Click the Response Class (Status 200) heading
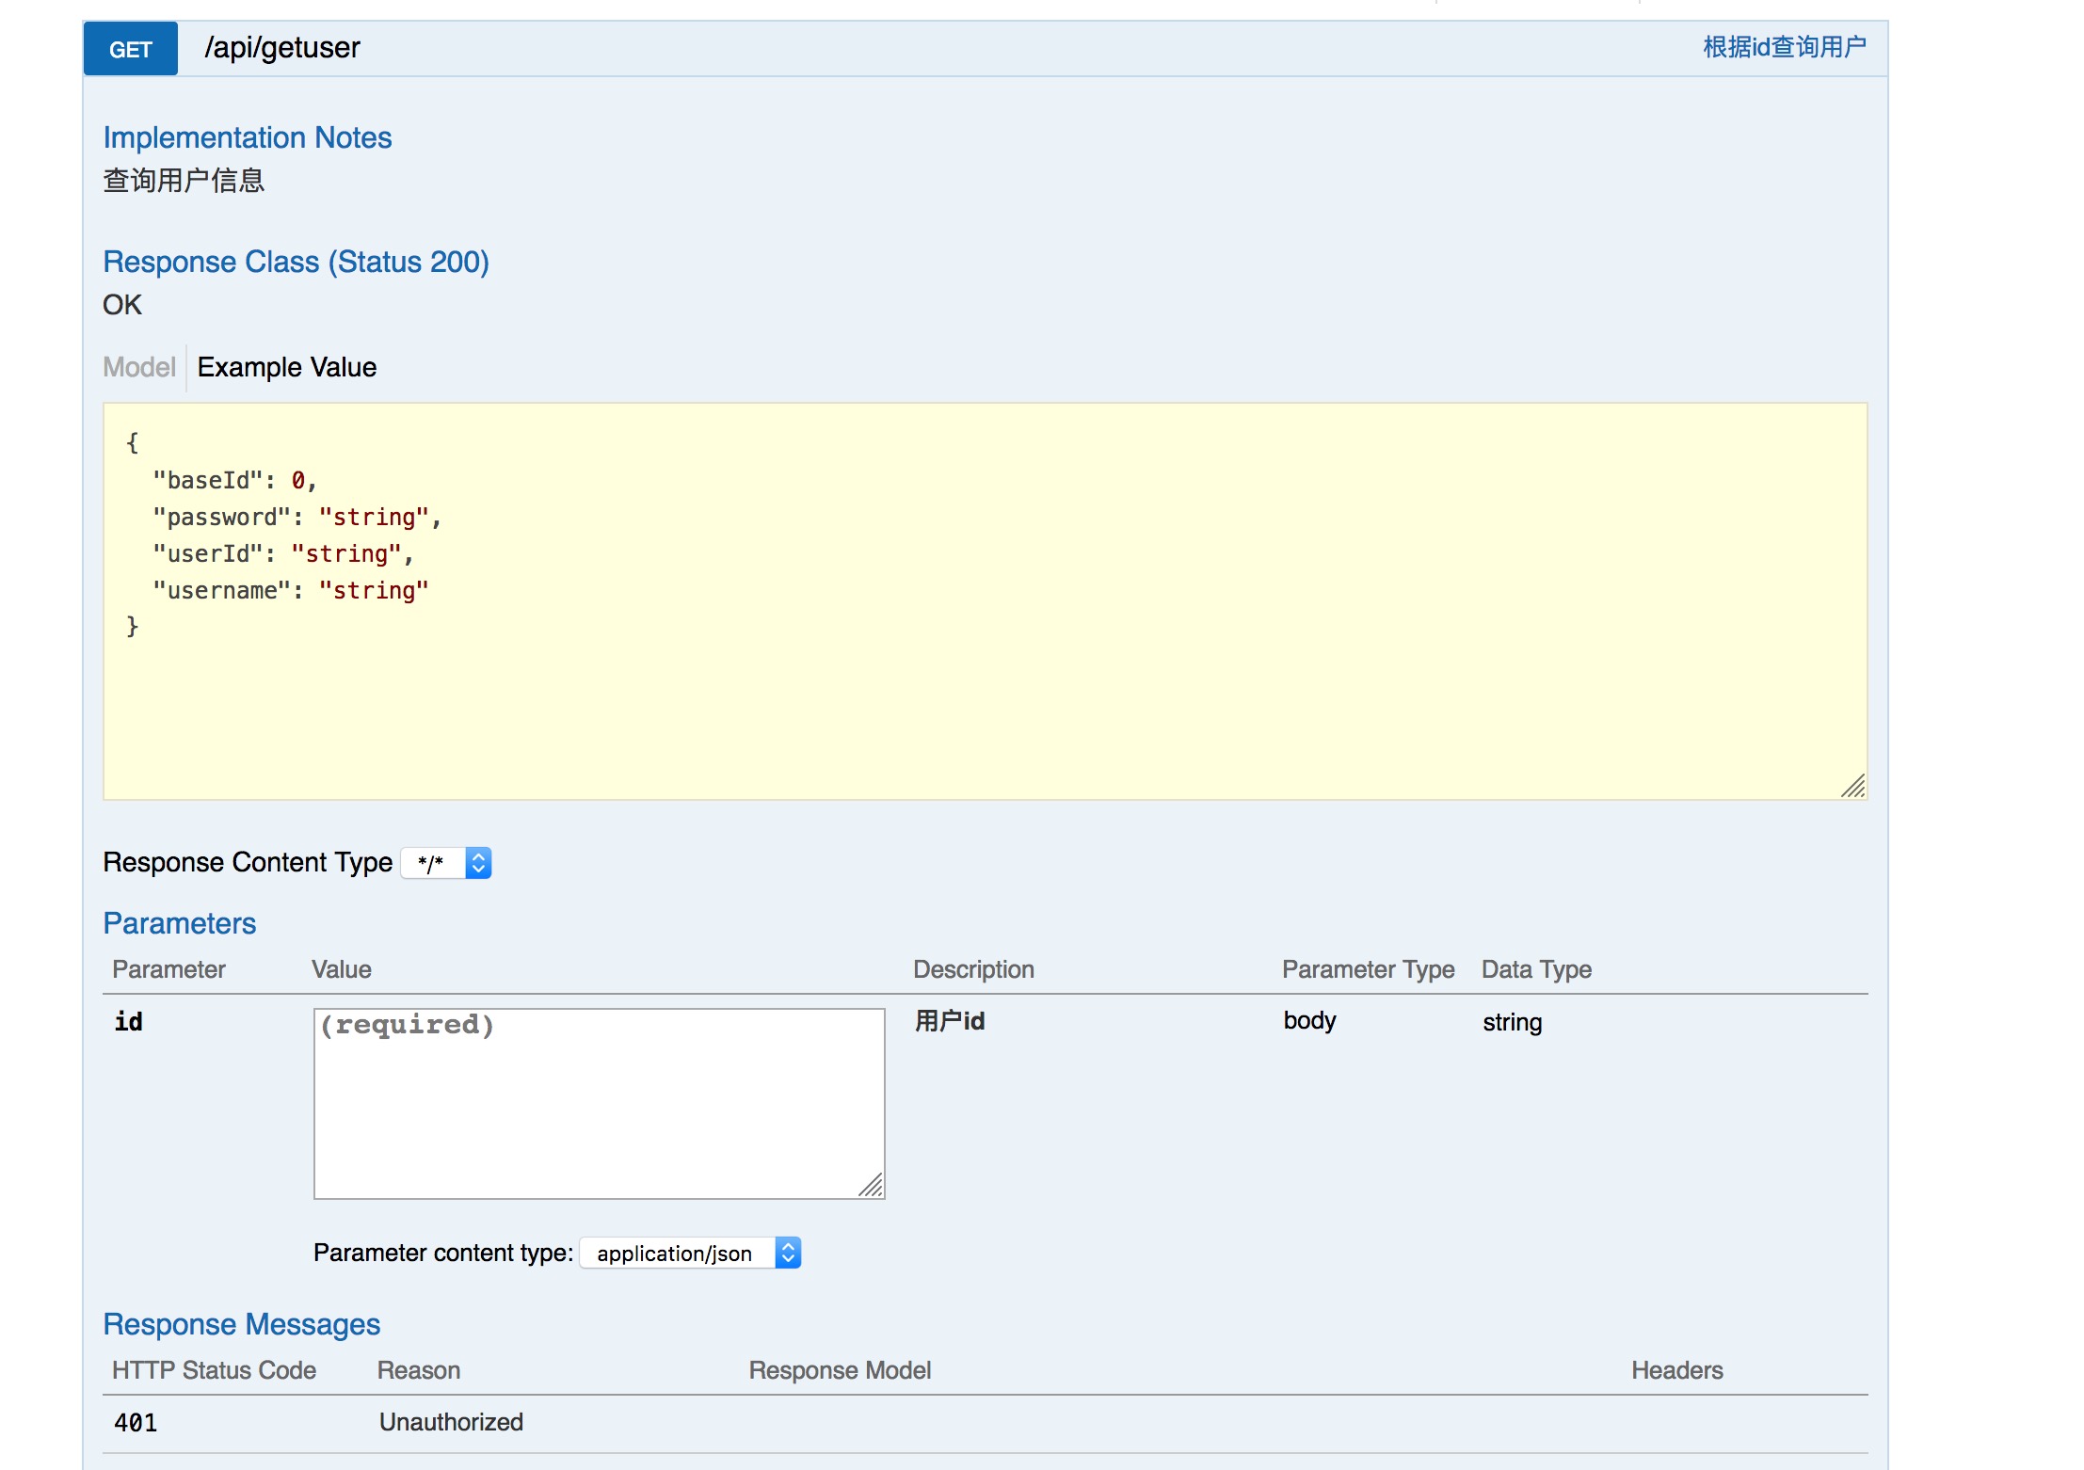Image resolution: width=2084 pixels, height=1470 pixels. 296,262
